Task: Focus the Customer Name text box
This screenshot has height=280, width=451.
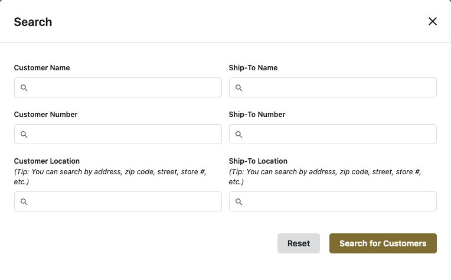Action: (x=124, y=88)
